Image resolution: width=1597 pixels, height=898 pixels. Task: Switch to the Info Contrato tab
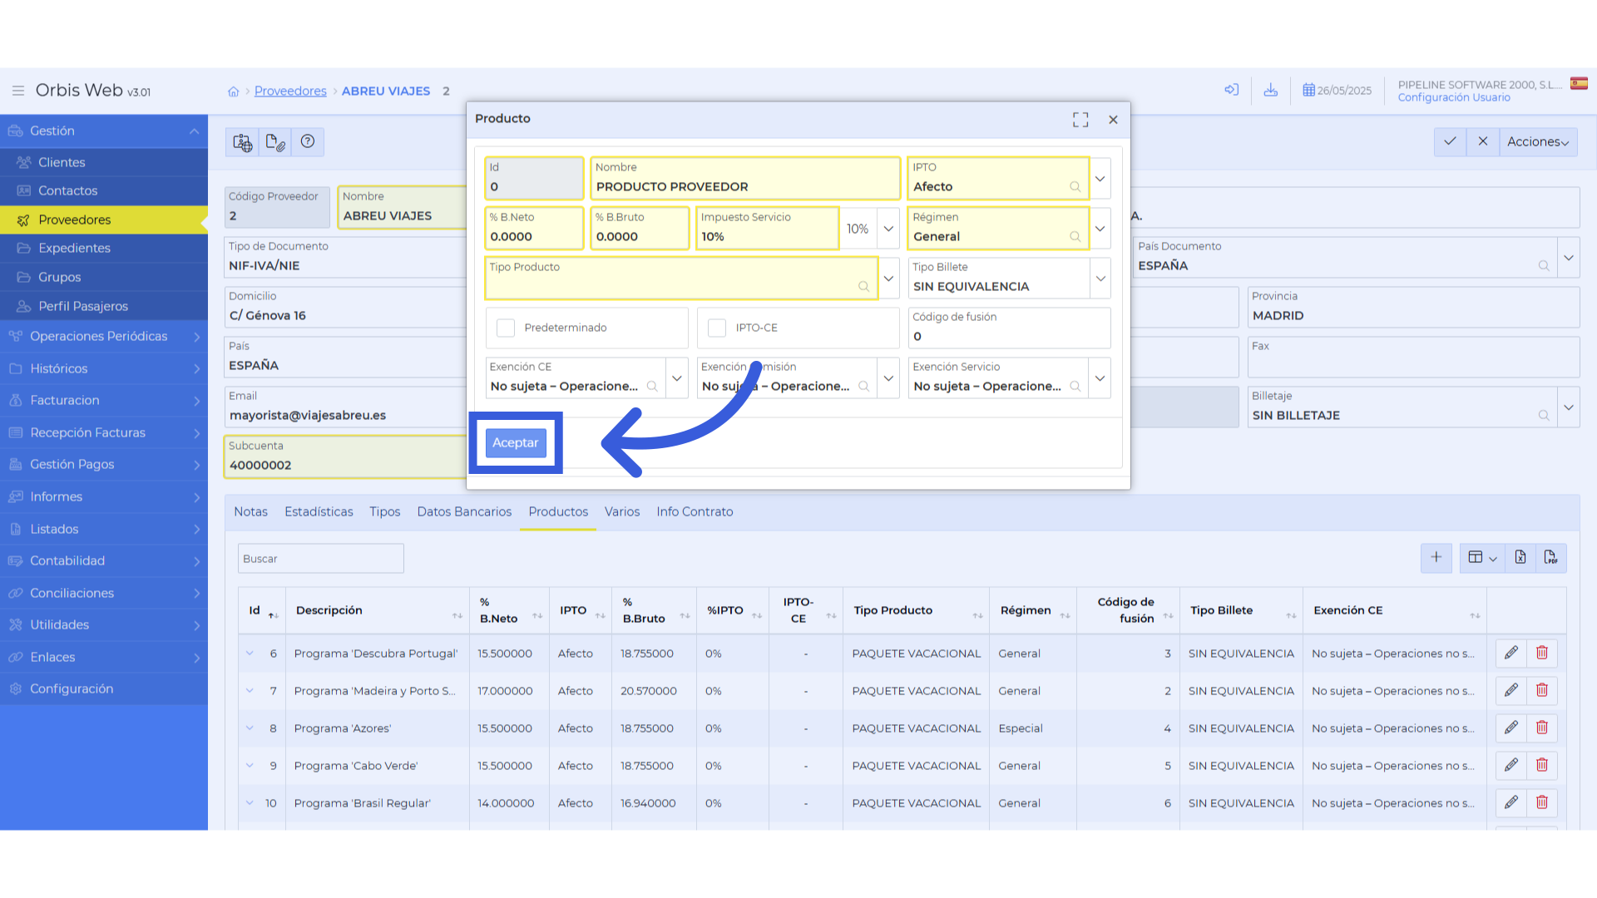[695, 511]
